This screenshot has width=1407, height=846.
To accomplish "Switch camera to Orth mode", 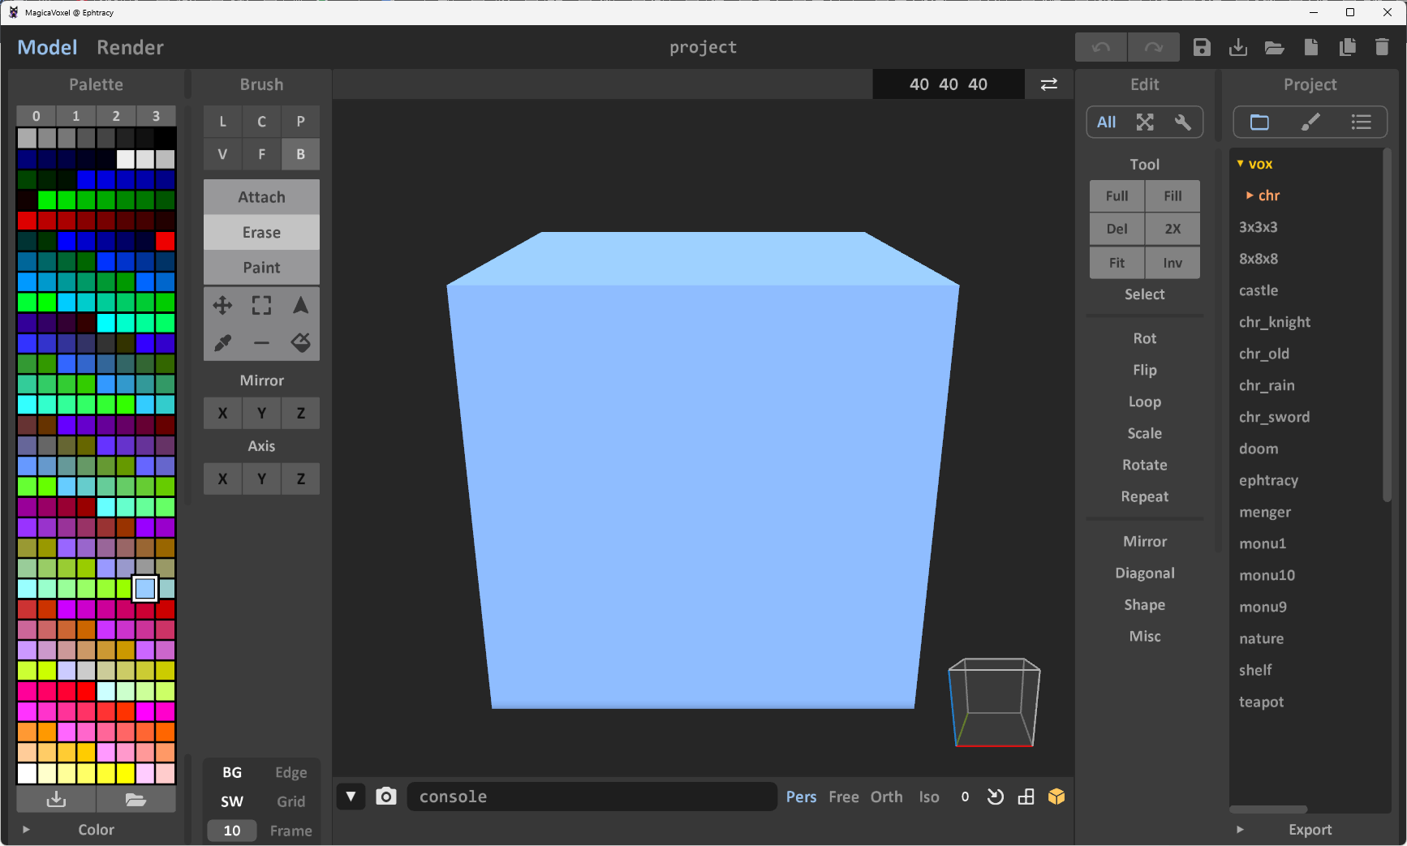I will point(886,797).
